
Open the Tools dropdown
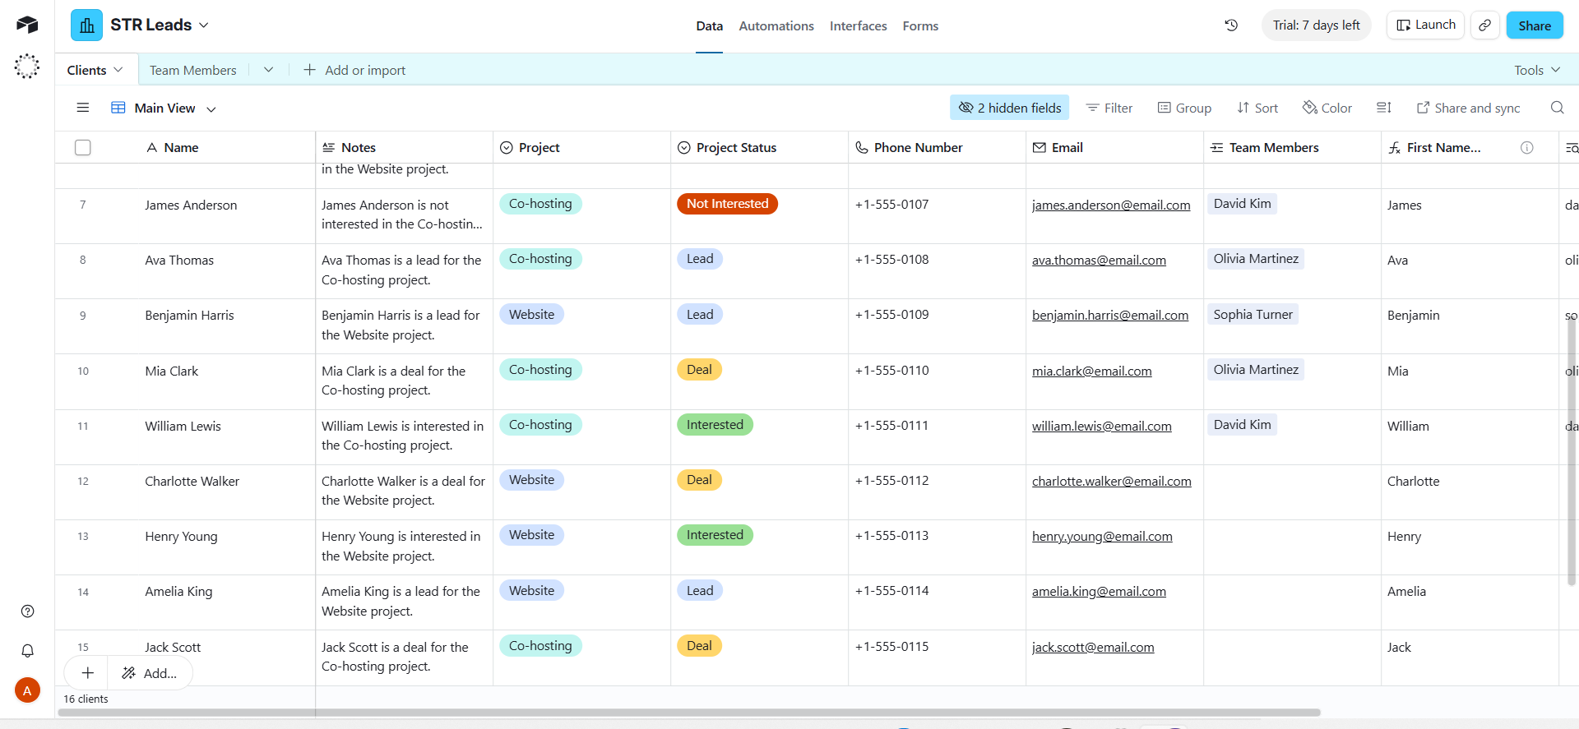(1537, 70)
